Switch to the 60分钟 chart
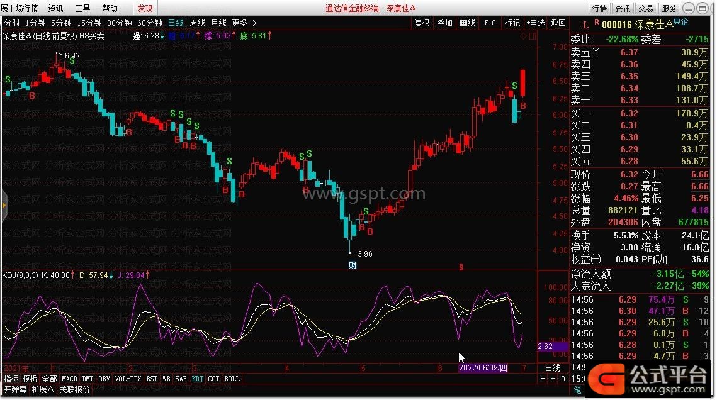This screenshot has width=717, height=400. click(x=150, y=23)
